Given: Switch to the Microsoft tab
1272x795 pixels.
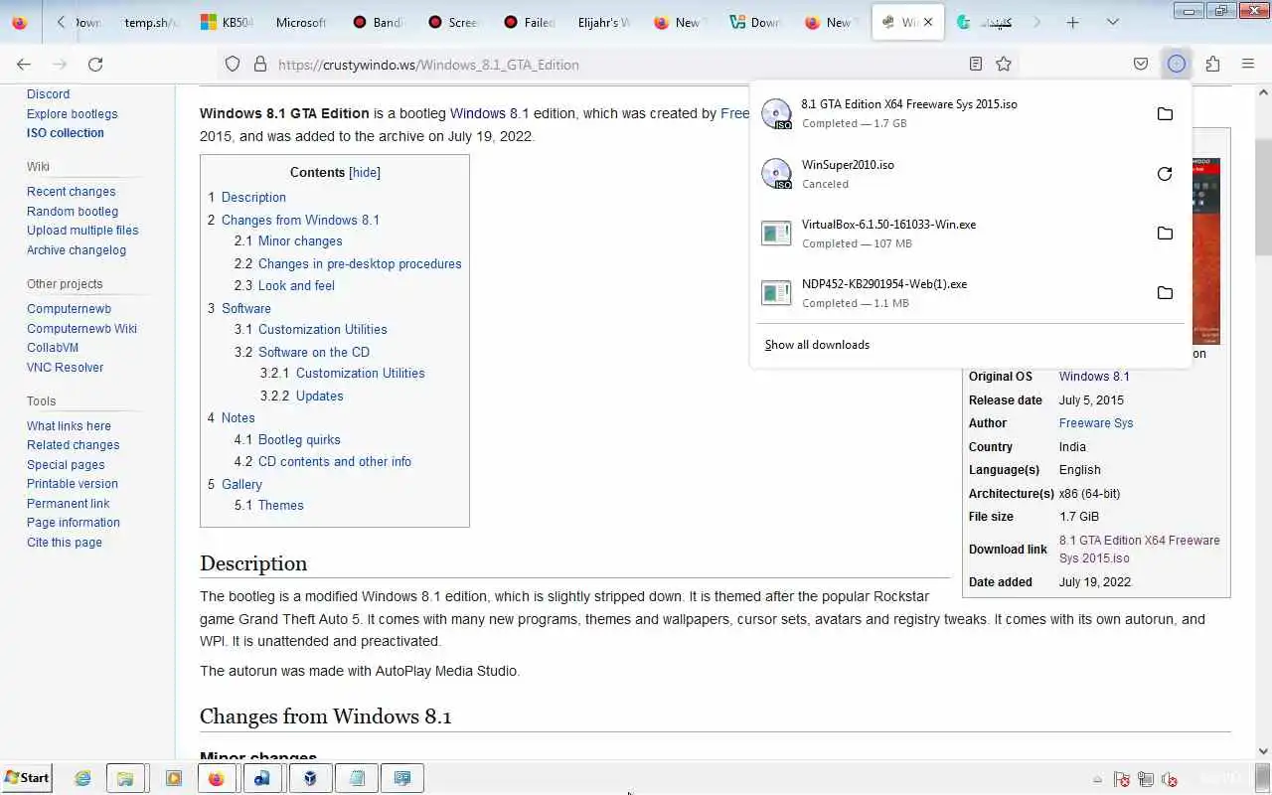Looking at the screenshot, I should pyautogui.click(x=301, y=22).
